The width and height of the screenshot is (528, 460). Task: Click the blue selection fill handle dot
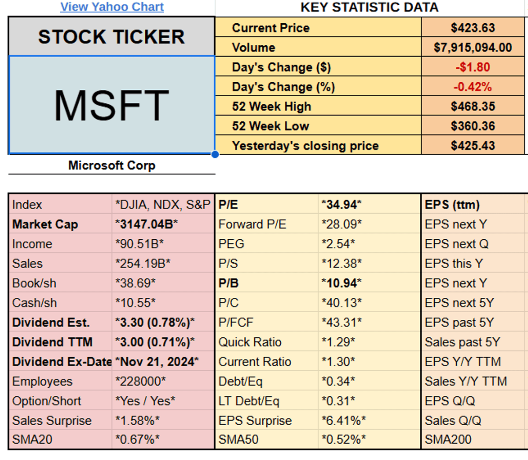click(215, 154)
